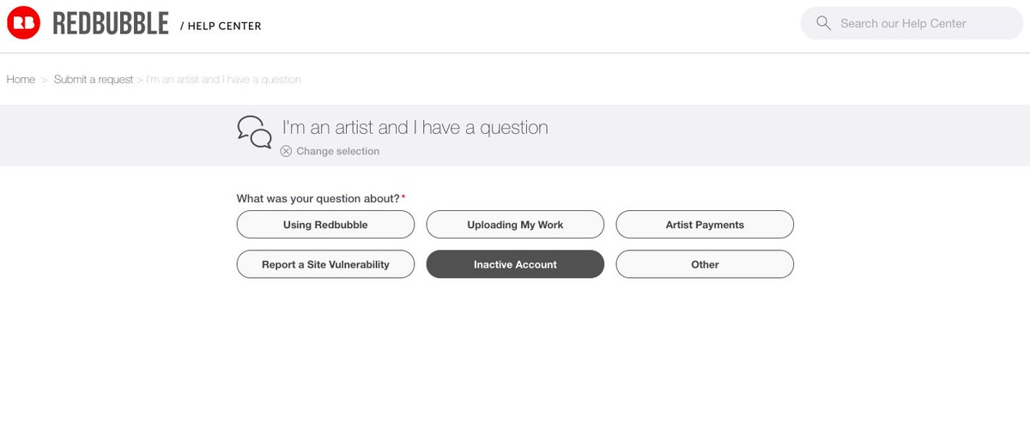Click the REDBUBBLE wordmark text
This screenshot has height=422, width=1030.
pyautogui.click(x=111, y=24)
